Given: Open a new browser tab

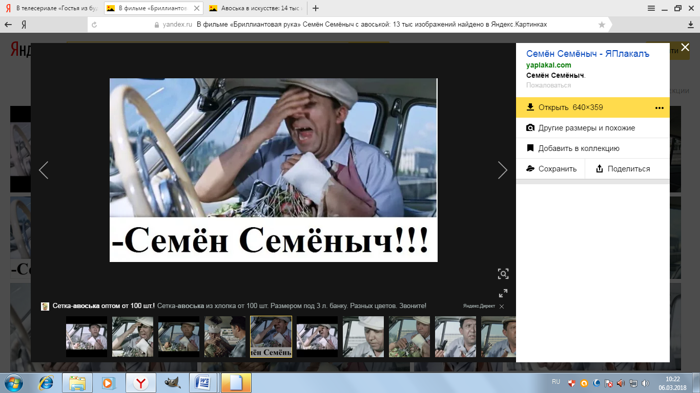Looking at the screenshot, I should [316, 8].
